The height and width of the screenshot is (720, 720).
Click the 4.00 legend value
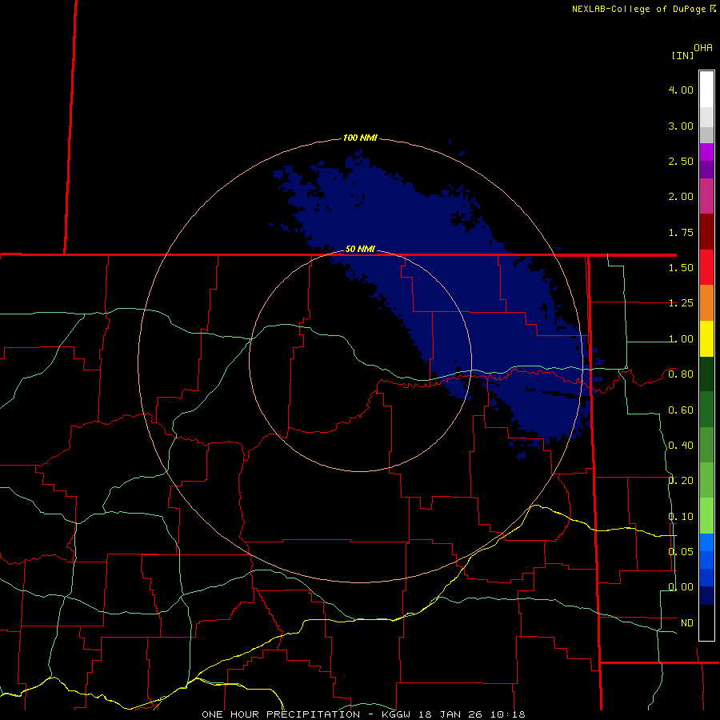(x=681, y=90)
